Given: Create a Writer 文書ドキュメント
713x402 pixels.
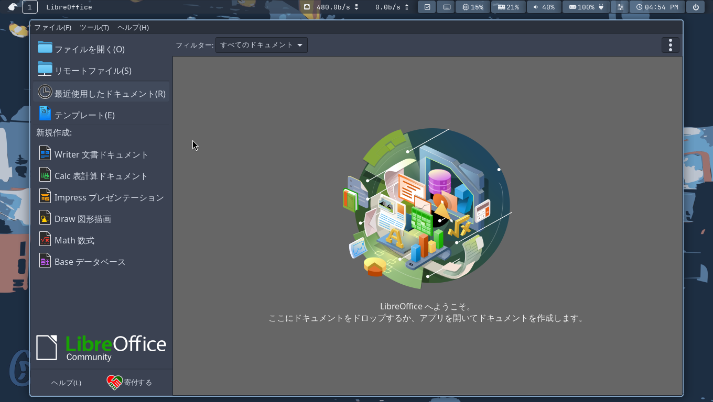Looking at the screenshot, I should (101, 154).
